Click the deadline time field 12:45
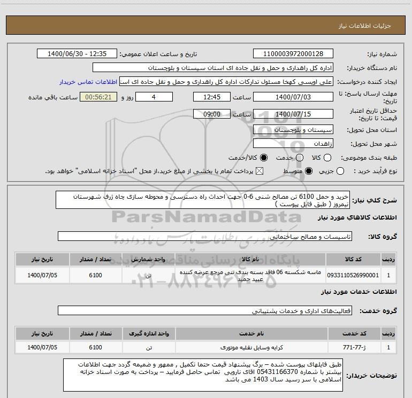This screenshot has height=398, width=412. point(212,97)
